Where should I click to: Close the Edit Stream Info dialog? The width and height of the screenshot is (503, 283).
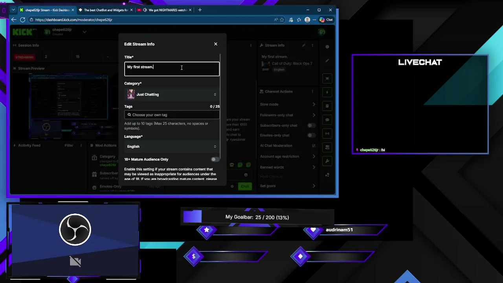coord(215,44)
